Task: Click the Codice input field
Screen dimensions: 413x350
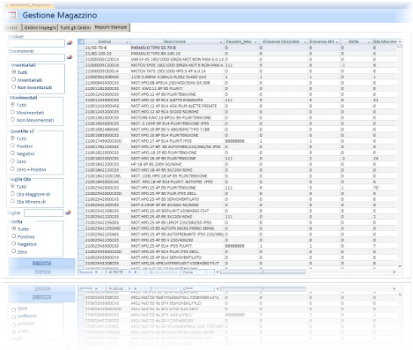Action: (36, 43)
